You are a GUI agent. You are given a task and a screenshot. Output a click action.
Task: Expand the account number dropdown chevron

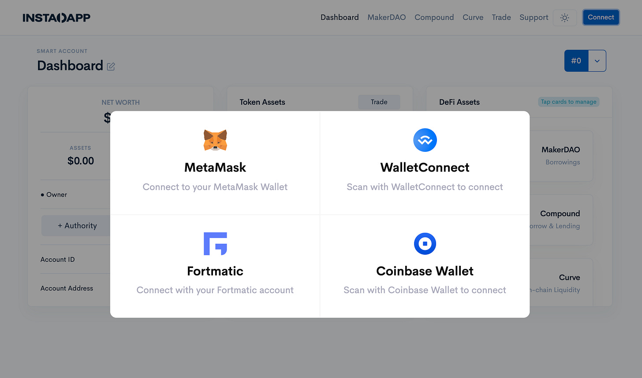coord(597,61)
